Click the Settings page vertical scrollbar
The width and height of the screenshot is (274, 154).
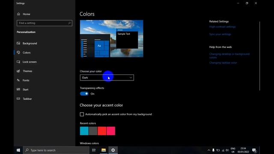coord(260,56)
